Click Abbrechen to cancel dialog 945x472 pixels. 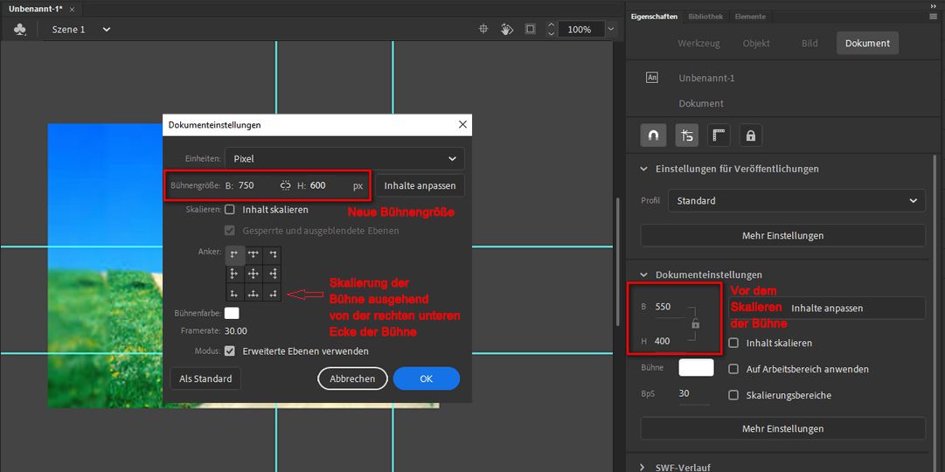(x=352, y=378)
